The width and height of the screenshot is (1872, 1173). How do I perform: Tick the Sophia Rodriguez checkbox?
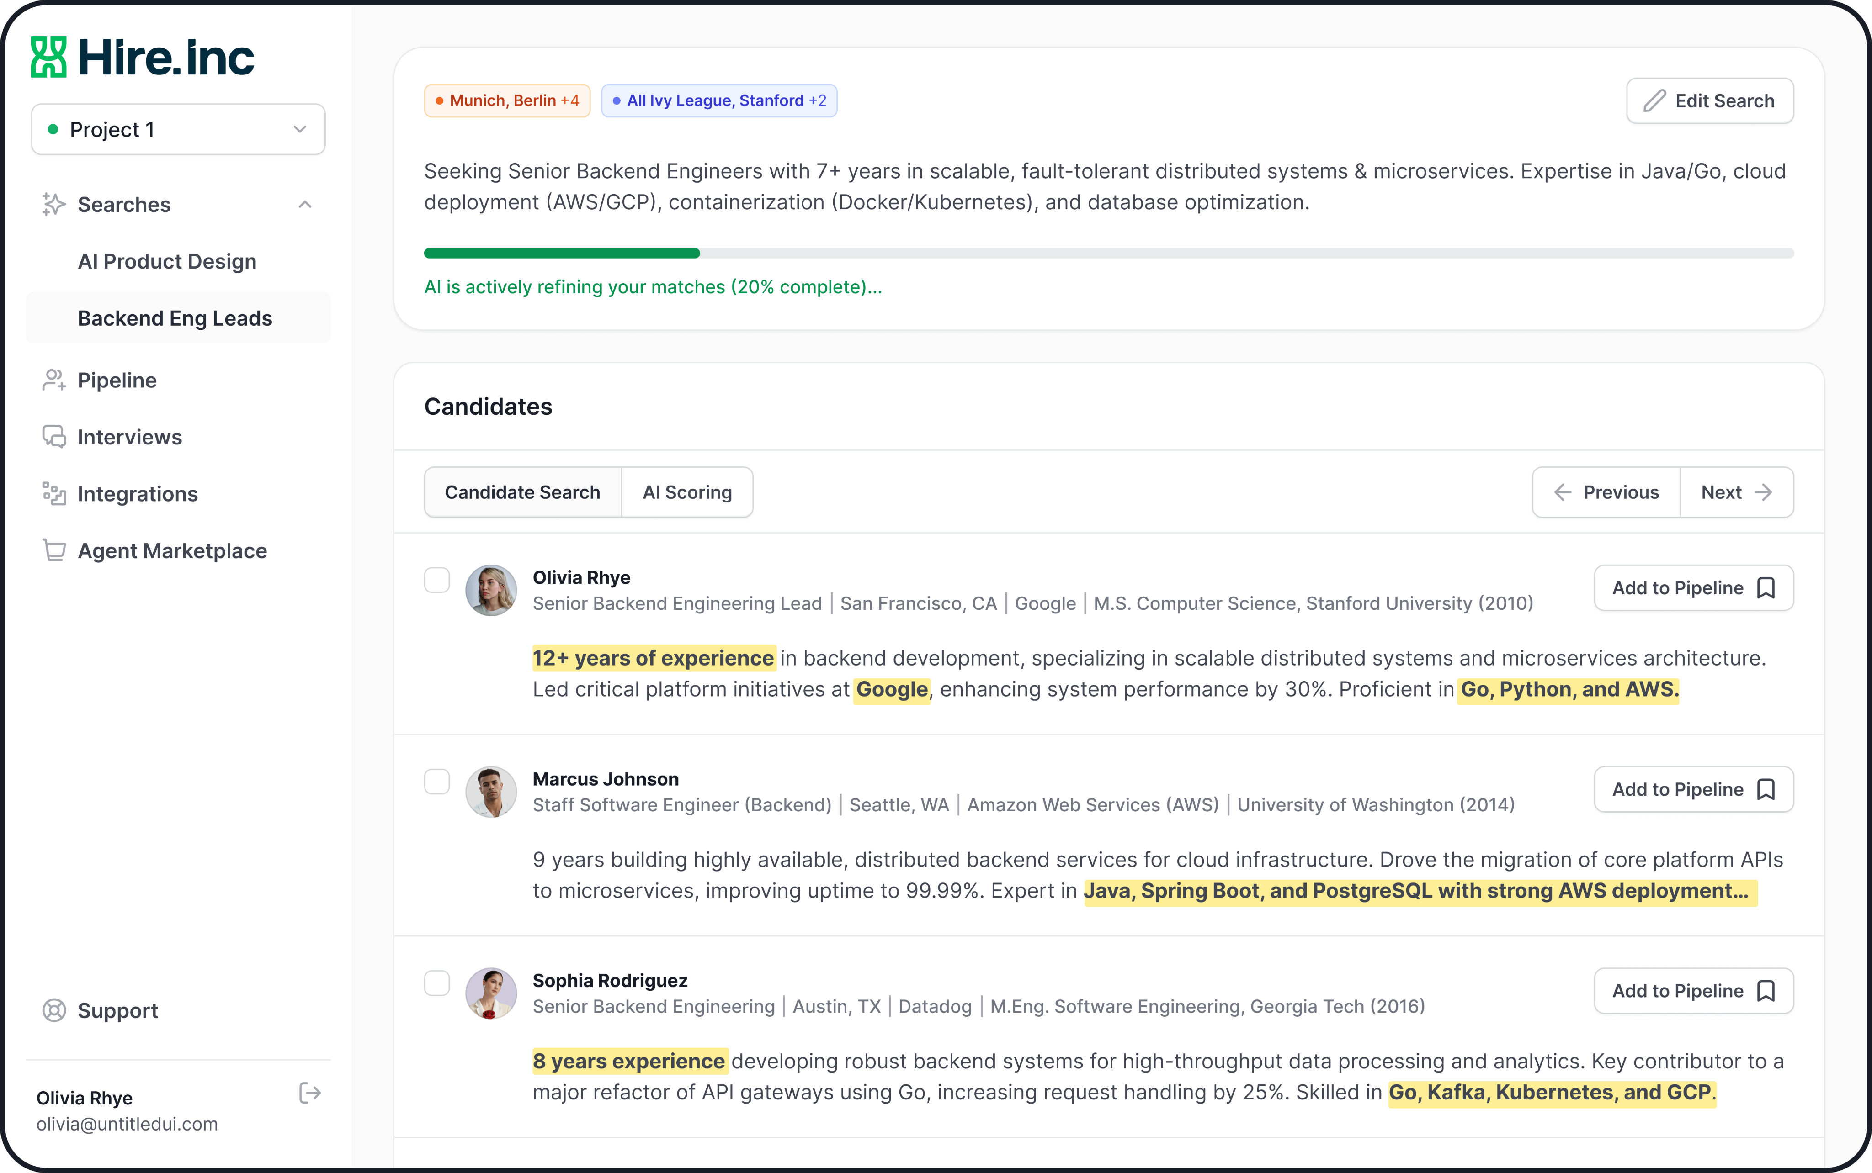click(437, 983)
